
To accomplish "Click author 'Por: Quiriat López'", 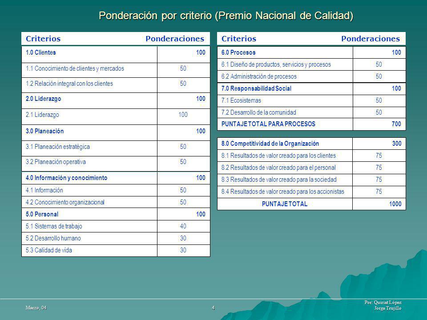I will pos(383,302).
